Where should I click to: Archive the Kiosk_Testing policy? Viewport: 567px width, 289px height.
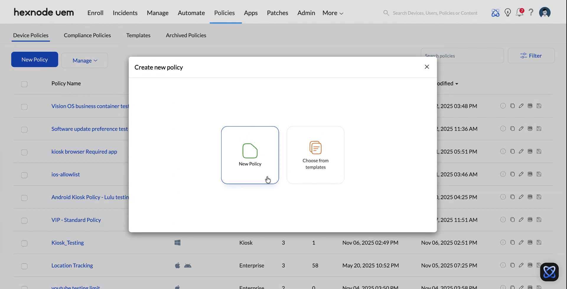pyautogui.click(x=530, y=242)
